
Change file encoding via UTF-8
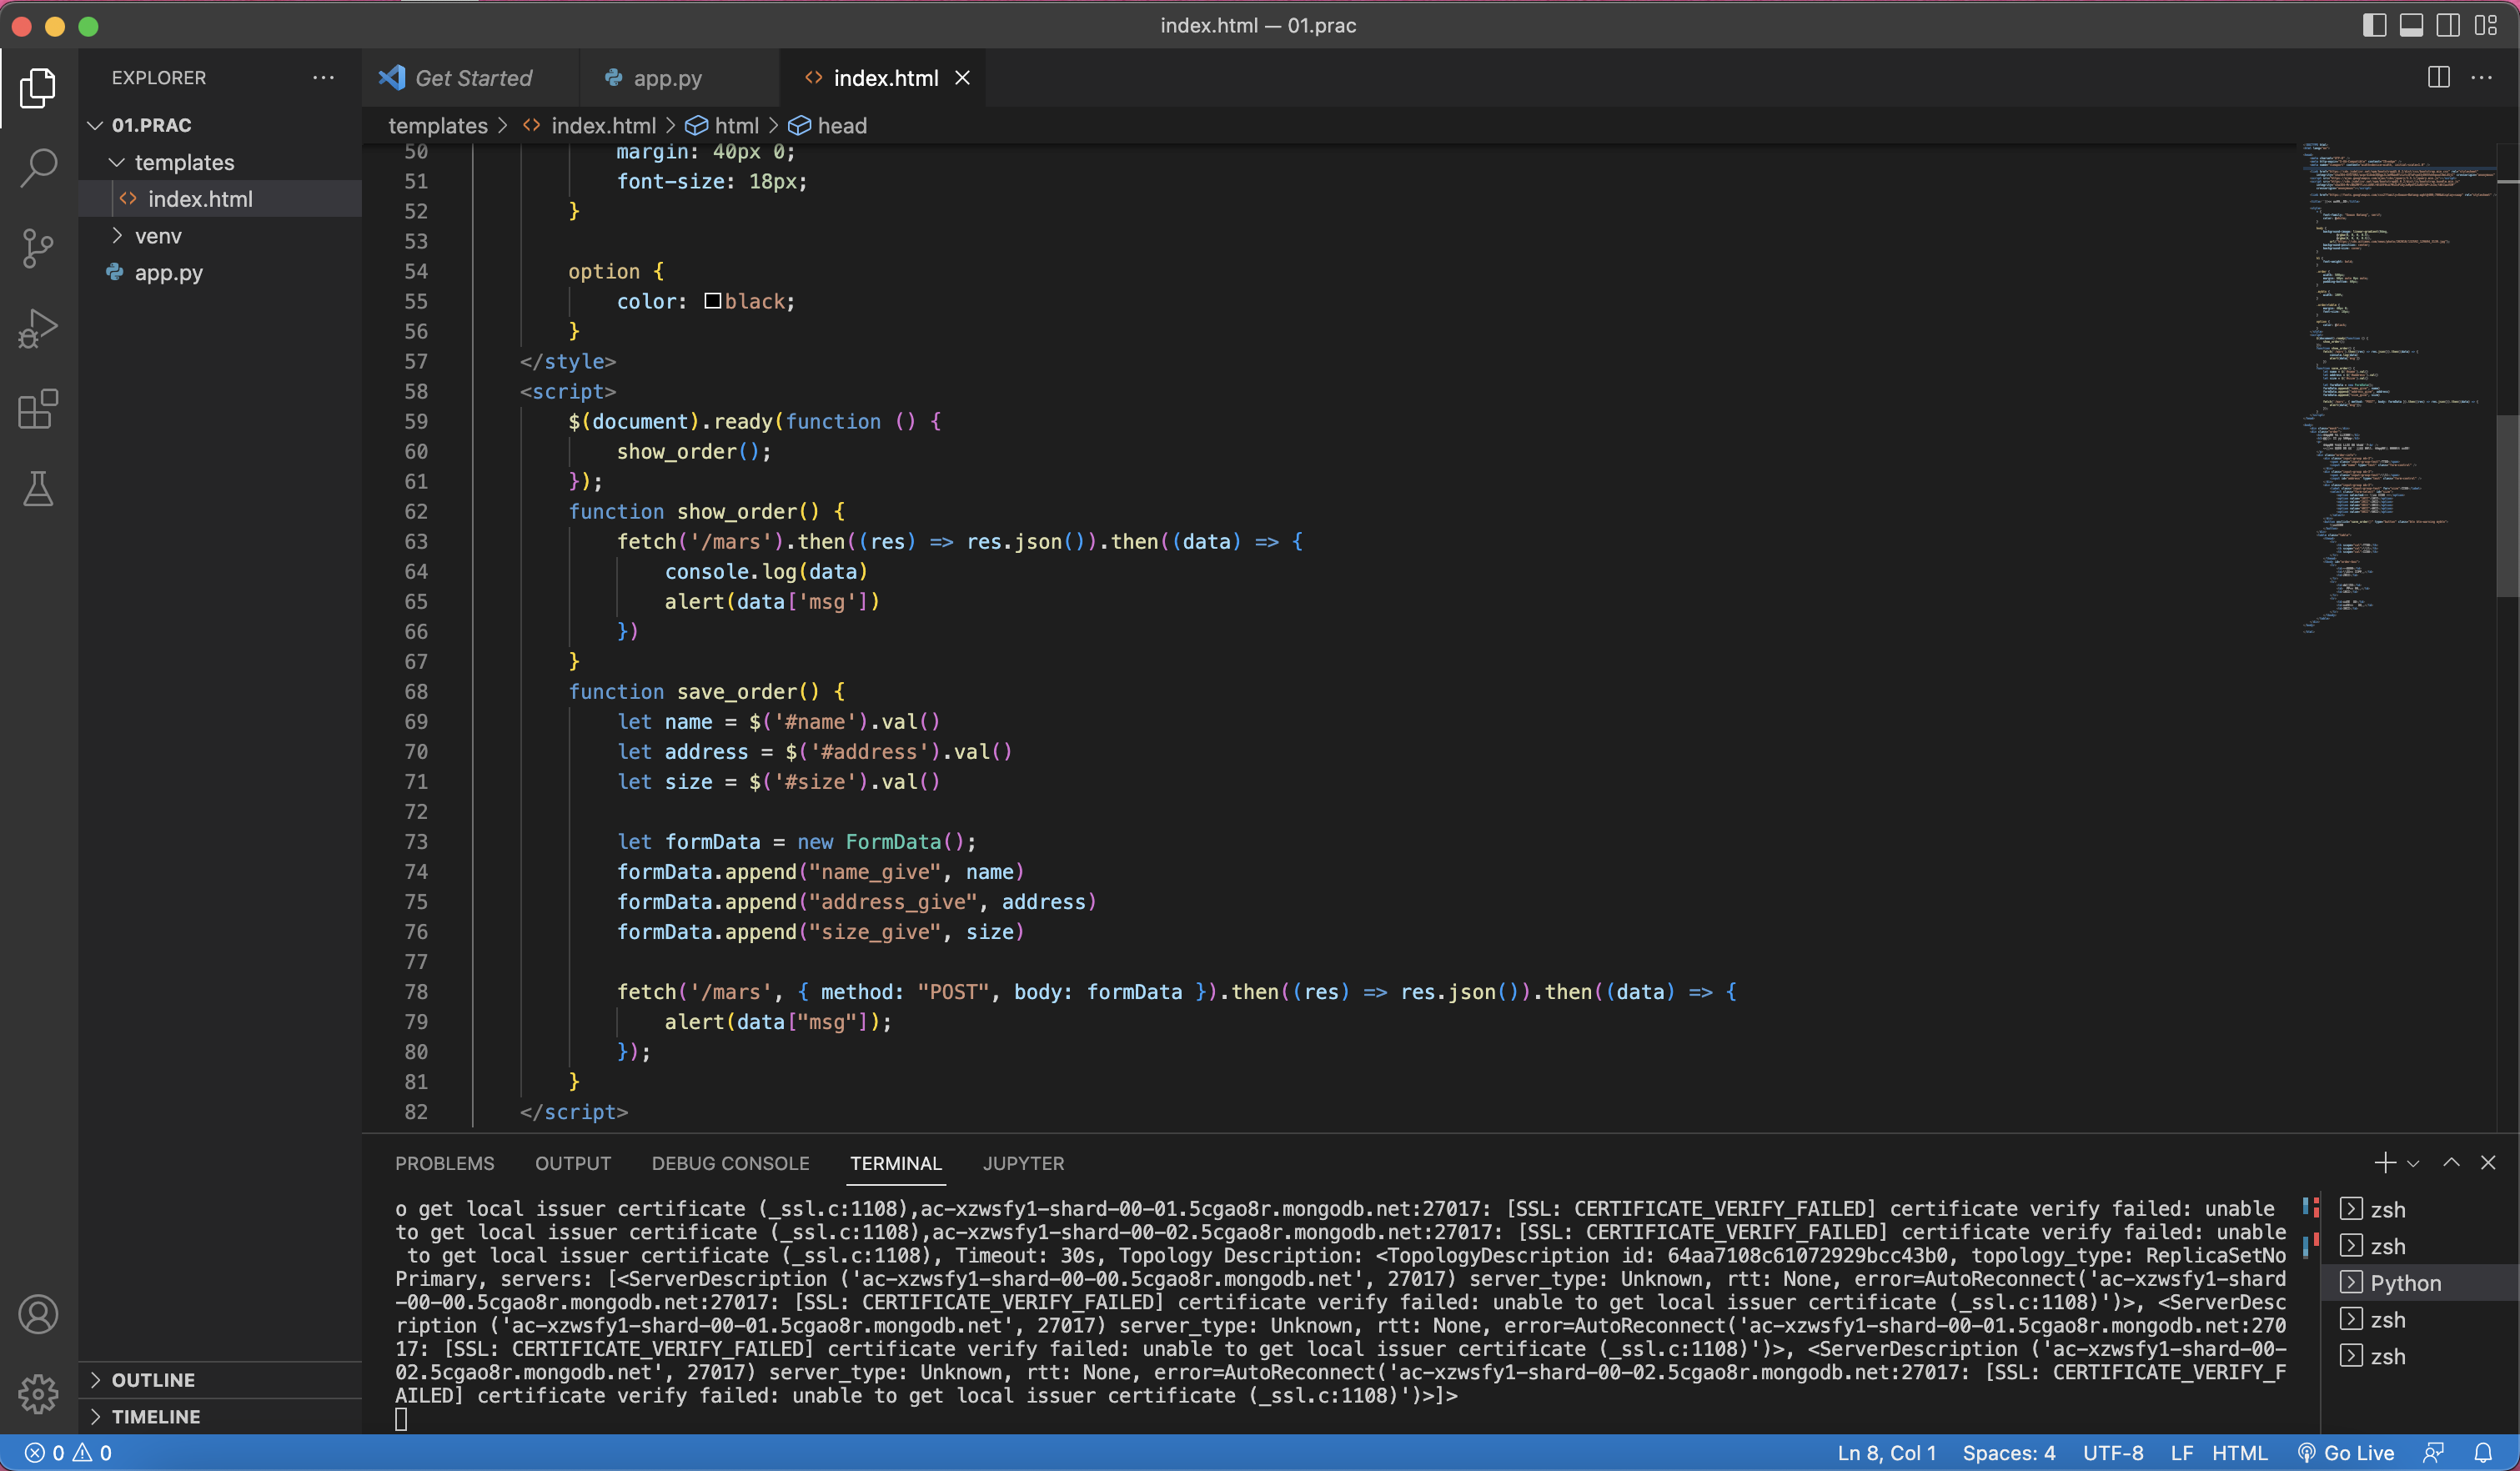click(x=2113, y=1453)
